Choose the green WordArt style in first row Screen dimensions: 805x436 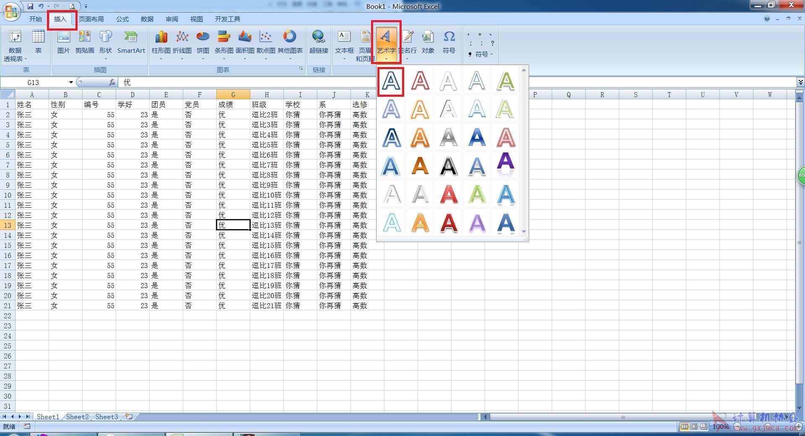506,81
